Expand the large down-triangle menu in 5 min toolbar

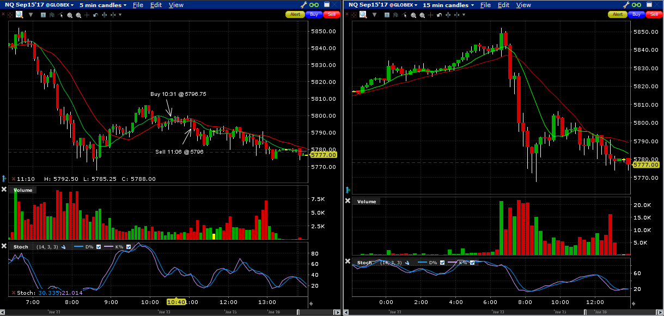coord(31,15)
